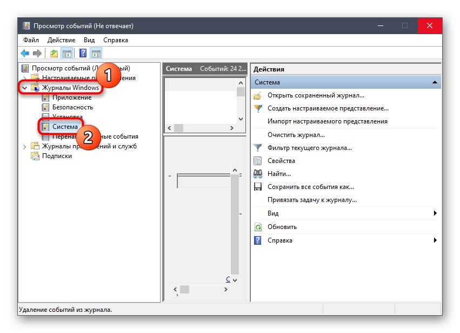Collapse the Система section in Actions pane
460x333 pixels.
coord(435,82)
